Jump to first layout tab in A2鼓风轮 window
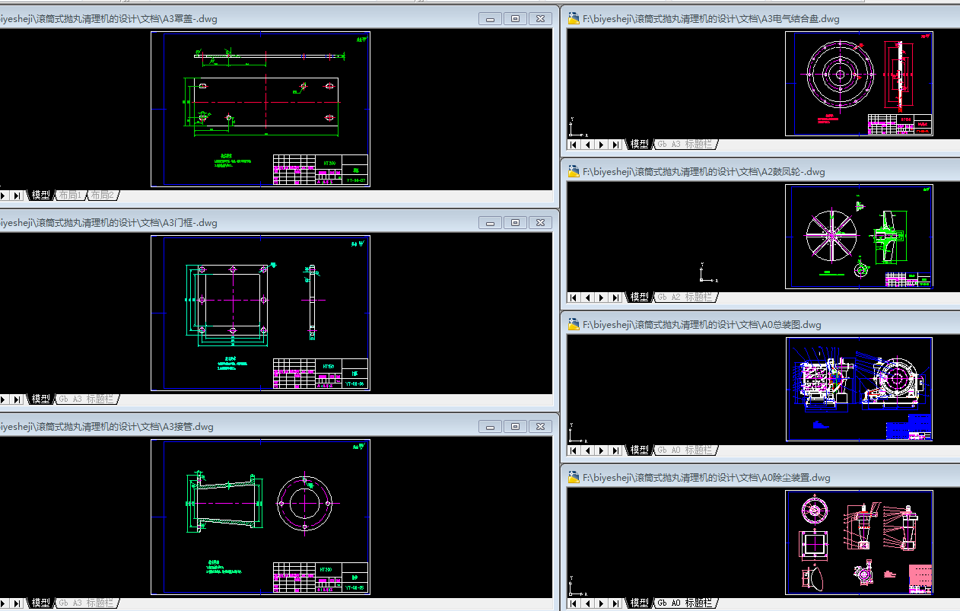 coord(574,298)
